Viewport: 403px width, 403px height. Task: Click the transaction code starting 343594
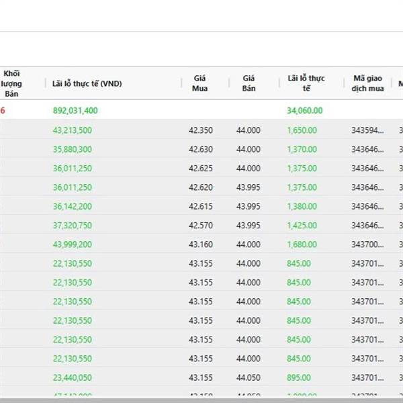click(x=367, y=130)
